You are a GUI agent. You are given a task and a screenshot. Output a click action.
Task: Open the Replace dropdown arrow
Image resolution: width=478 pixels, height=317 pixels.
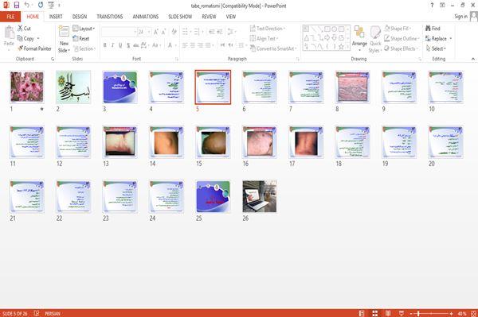pos(451,39)
